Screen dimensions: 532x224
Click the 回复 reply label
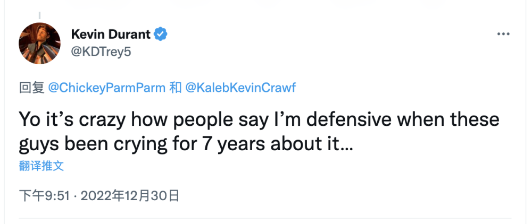point(31,88)
